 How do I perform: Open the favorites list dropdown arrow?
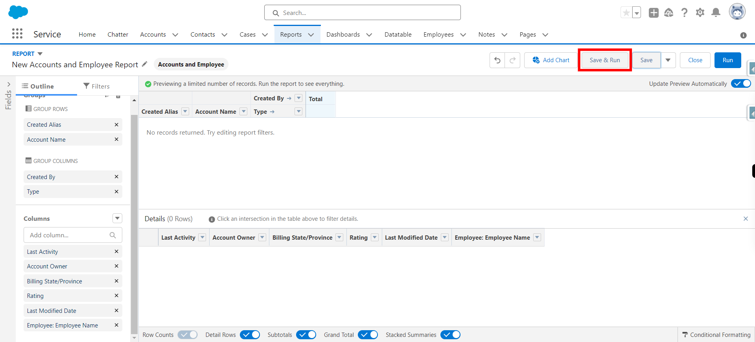(636, 13)
